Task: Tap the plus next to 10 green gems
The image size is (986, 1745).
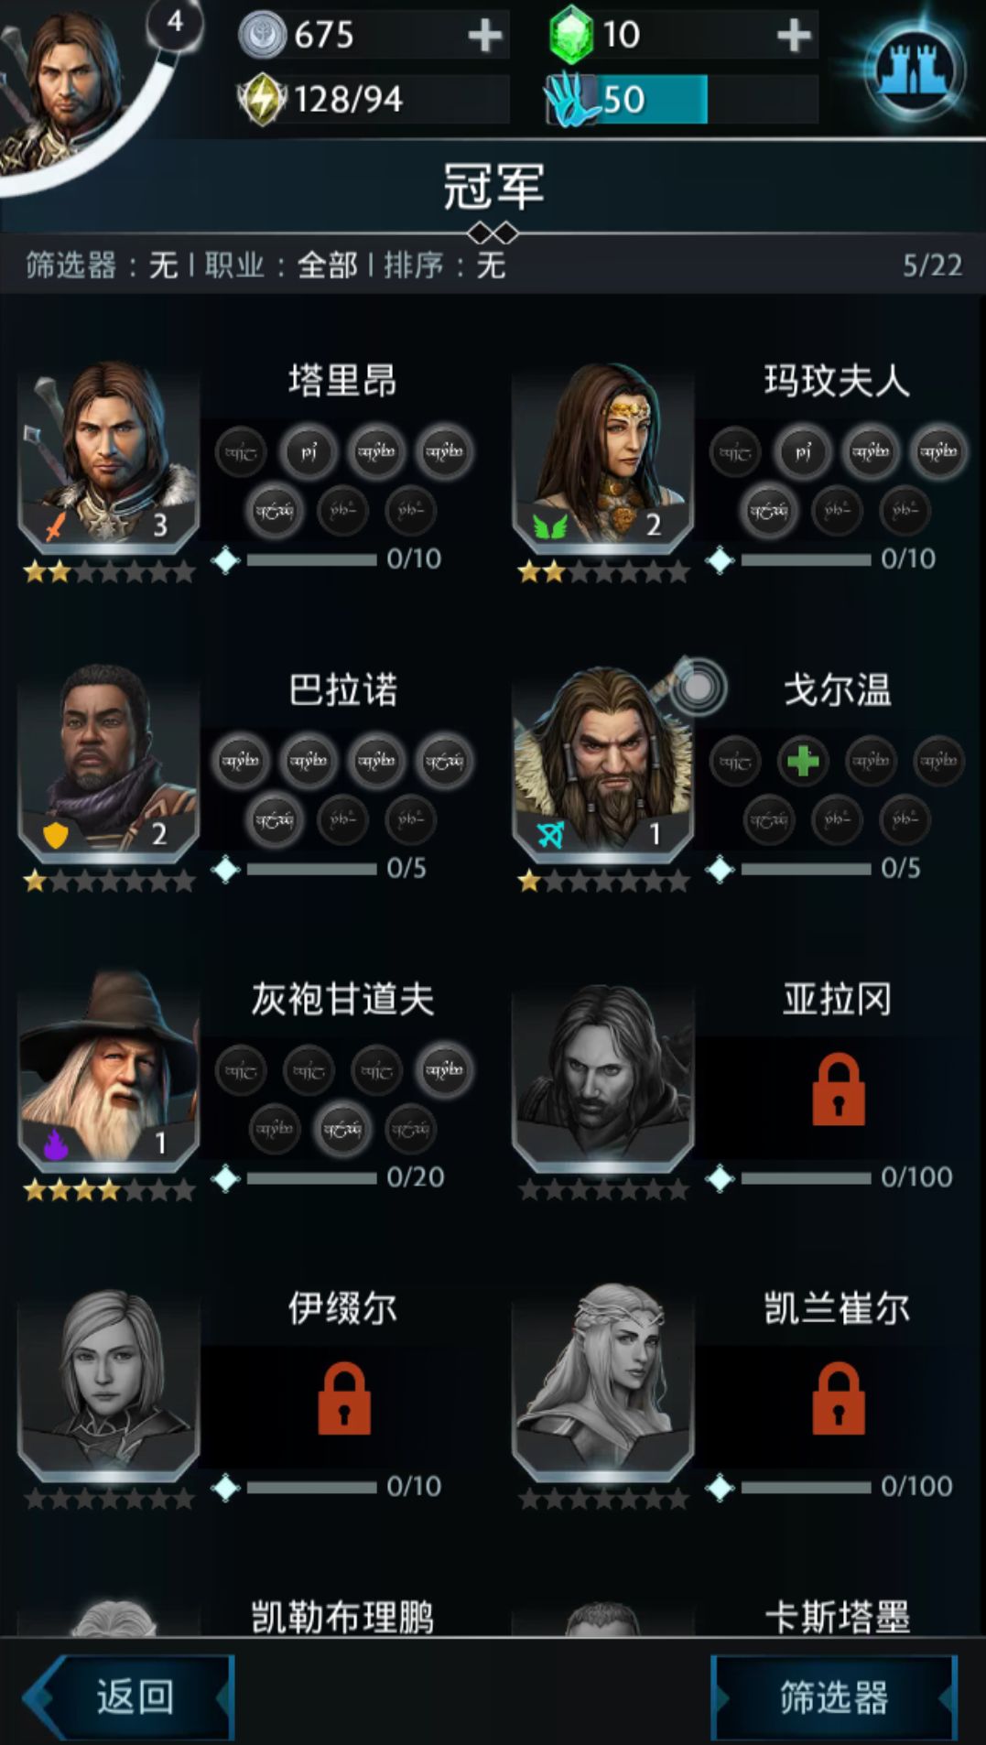Action: click(x=794, y=36)
